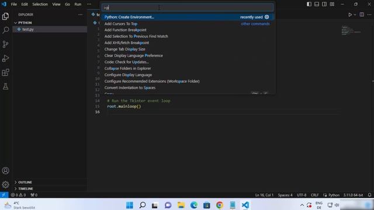Place cursor on root.mainloop() line
This screenshot has width=374, height=210.
[124, 106]
